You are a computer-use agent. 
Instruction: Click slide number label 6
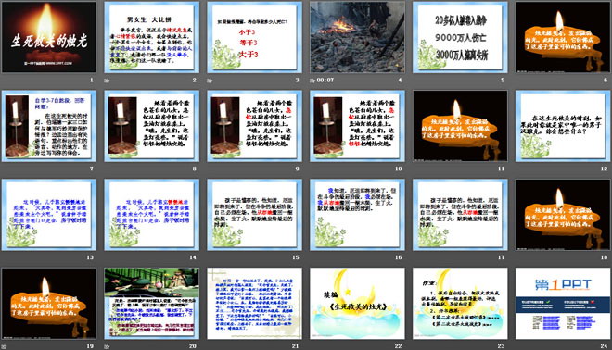[x=606, y=80]
